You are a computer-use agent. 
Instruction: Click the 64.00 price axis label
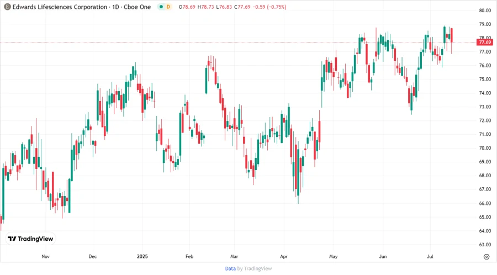(x=485, y=231)
